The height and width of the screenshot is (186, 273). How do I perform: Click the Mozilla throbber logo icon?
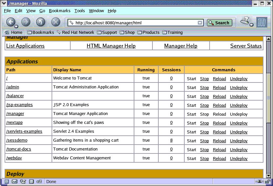pyautogui.click(x=262, y=22)
